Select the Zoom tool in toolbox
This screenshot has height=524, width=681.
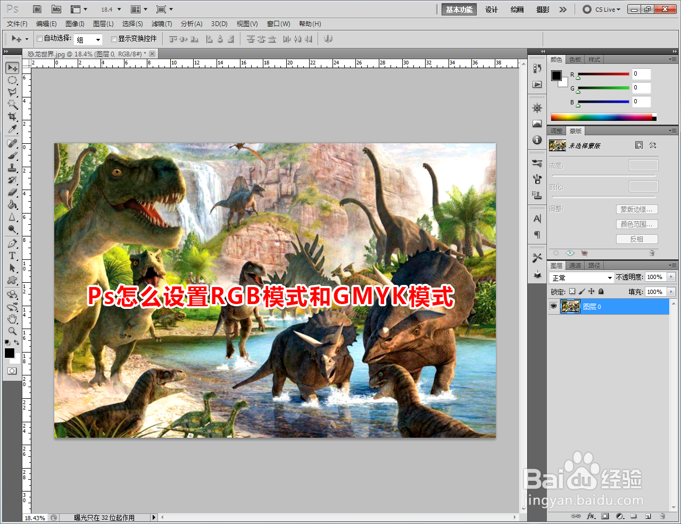(12, 331)
